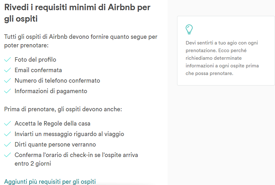Click the tip card text Devi sentirti a tuo agio
Image resolution: width=275 pixels, height=185 pixels.
(x=222, y=58)
